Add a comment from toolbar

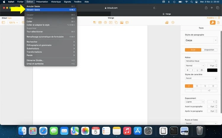coord(127,22)
